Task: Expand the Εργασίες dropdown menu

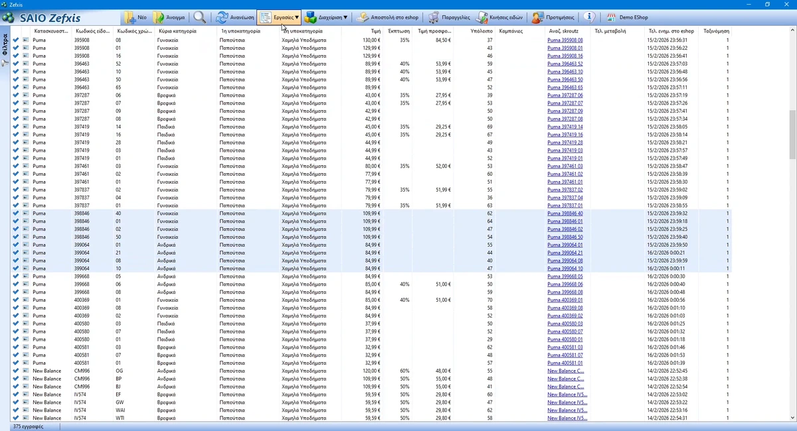Action: 279,18
